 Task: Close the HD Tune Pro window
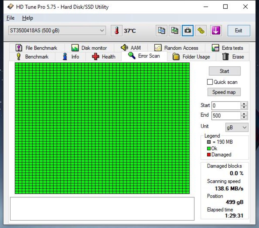coord(245,7)
